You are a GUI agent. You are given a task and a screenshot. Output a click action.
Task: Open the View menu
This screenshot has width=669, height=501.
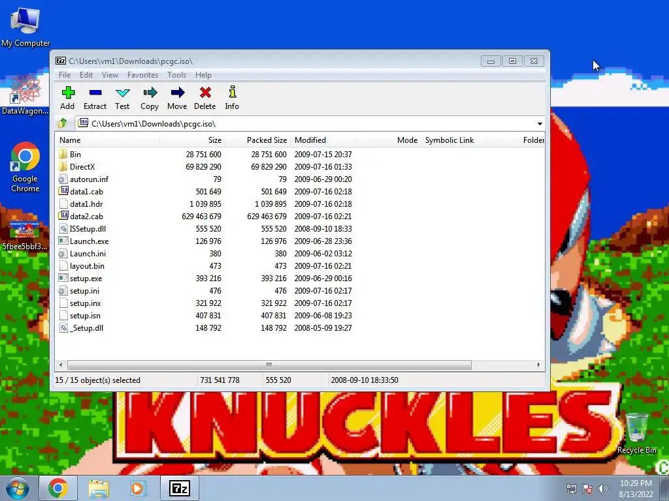click(110, 75)
